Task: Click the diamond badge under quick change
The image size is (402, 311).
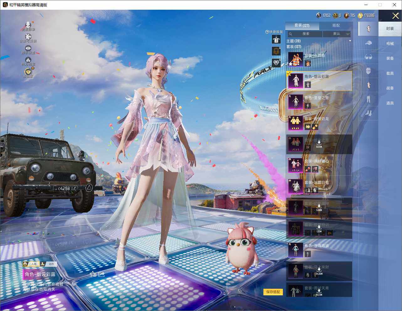Action: [276, 63]
